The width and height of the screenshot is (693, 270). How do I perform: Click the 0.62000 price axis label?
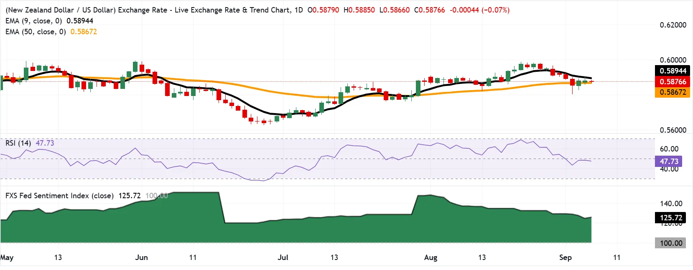point(673,25)
